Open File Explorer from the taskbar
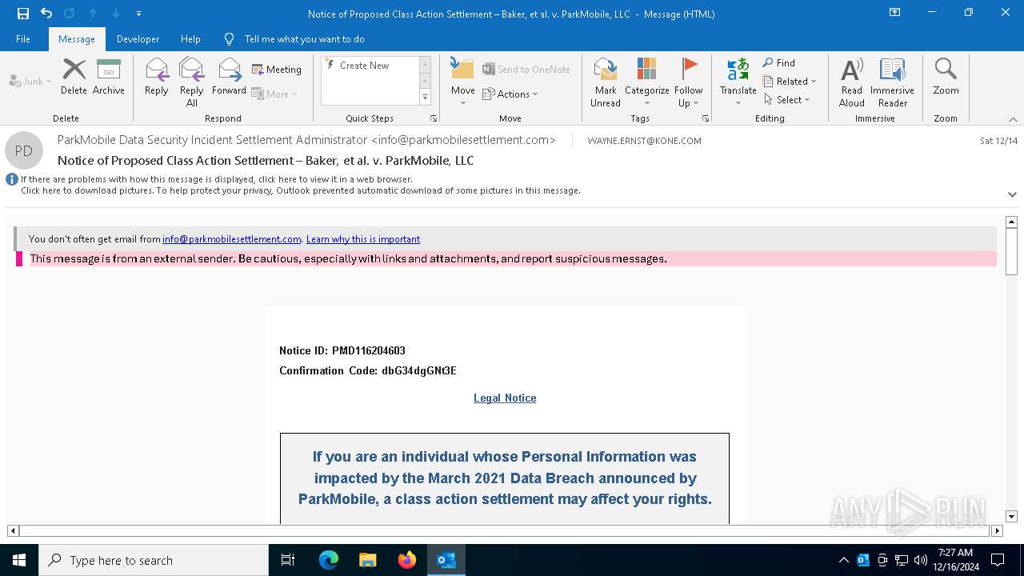 [x=367, y=560]
